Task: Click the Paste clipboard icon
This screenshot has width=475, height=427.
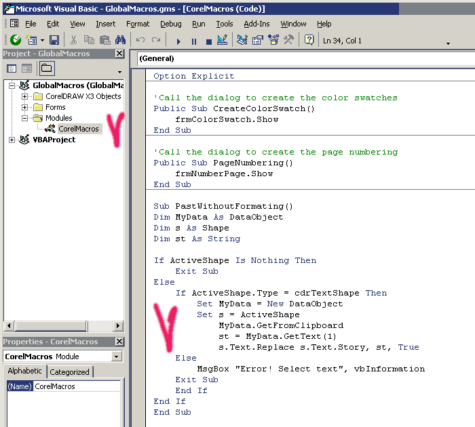Action: coord(104,40)
